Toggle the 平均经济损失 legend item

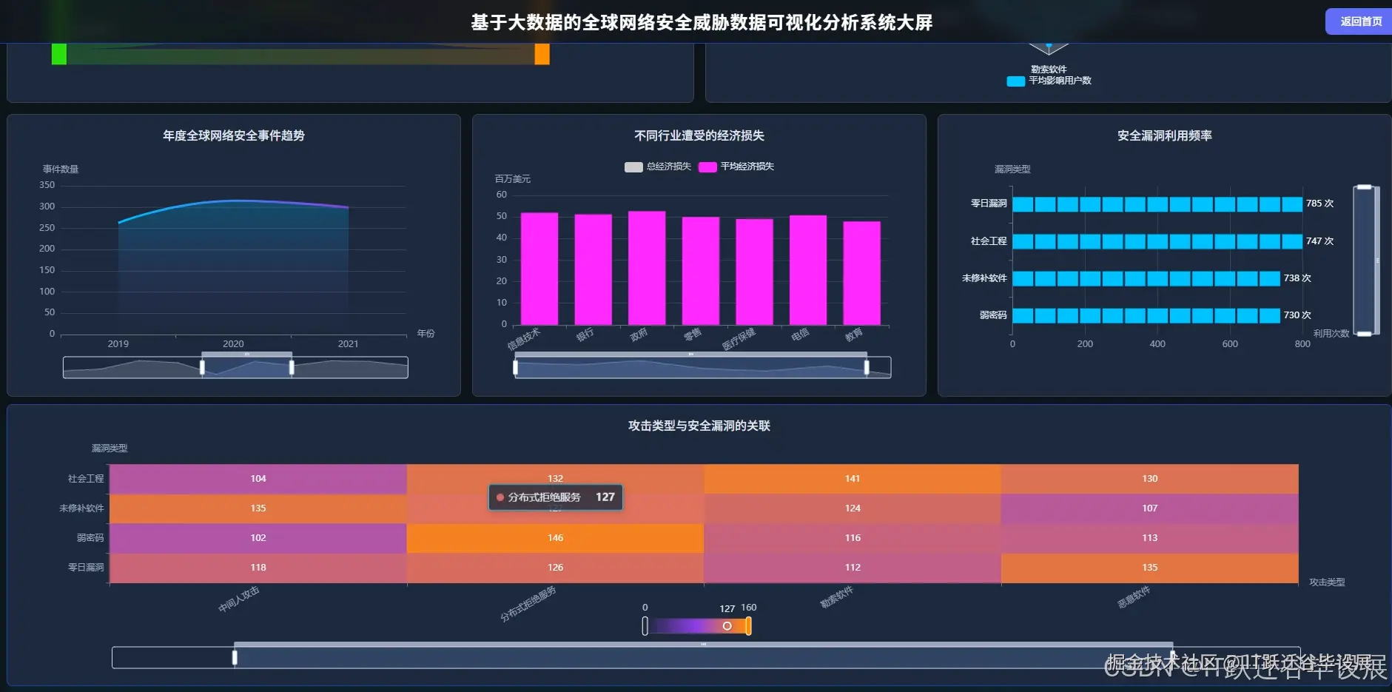click(740, 167)
